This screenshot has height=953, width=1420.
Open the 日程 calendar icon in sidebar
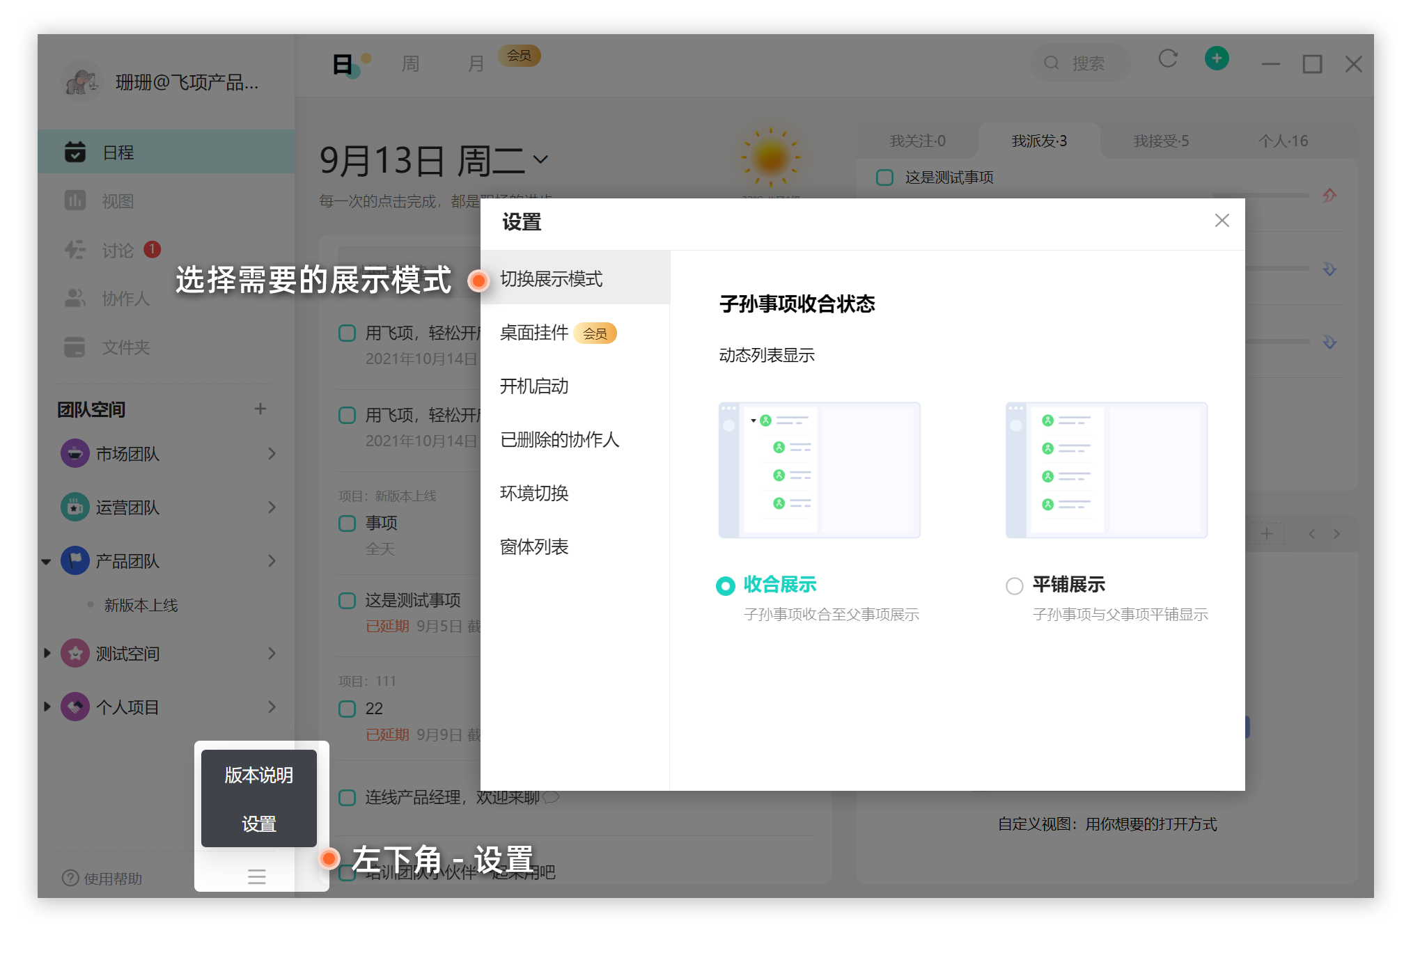pos(75,152)
